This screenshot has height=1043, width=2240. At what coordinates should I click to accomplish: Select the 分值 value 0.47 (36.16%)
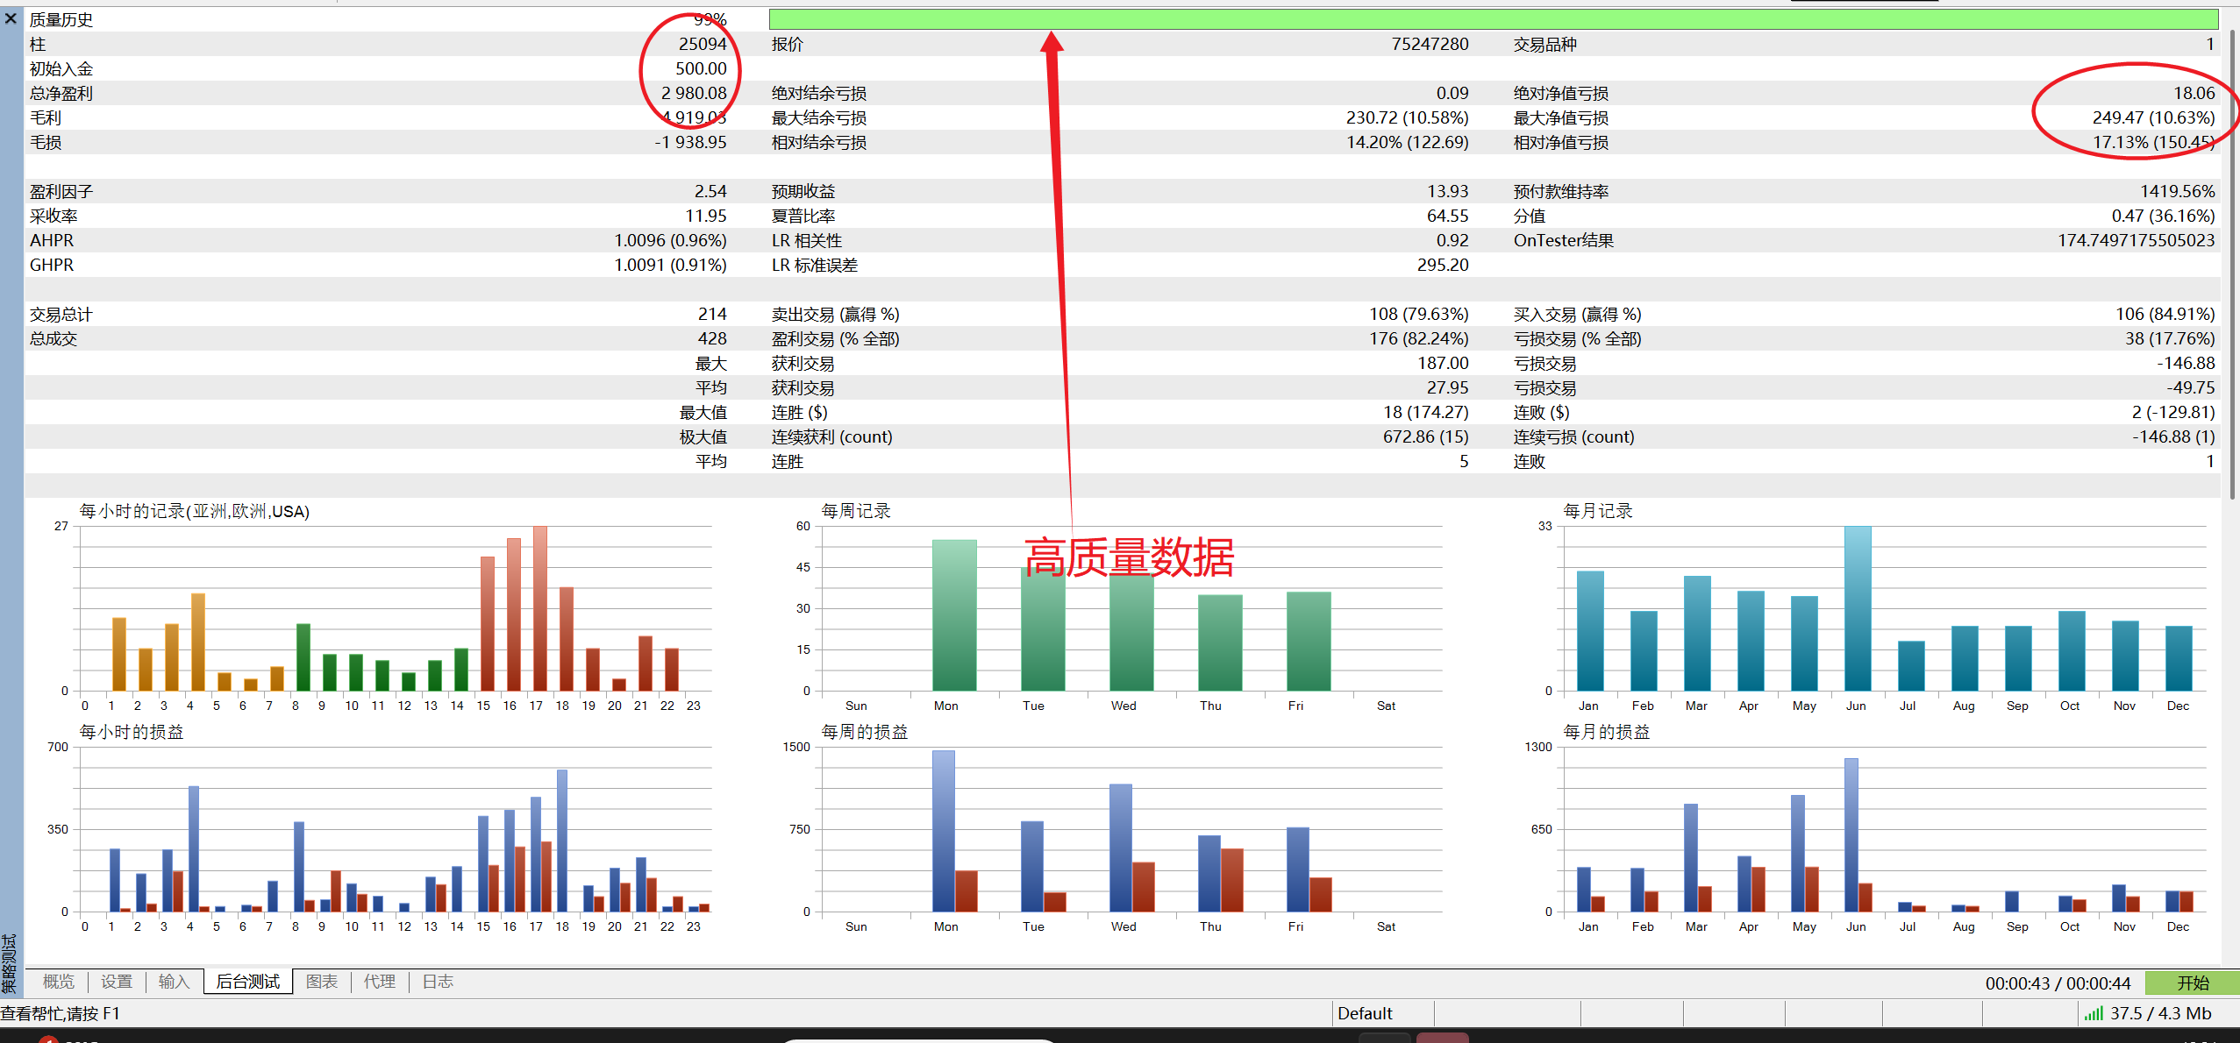point(2163,216)
